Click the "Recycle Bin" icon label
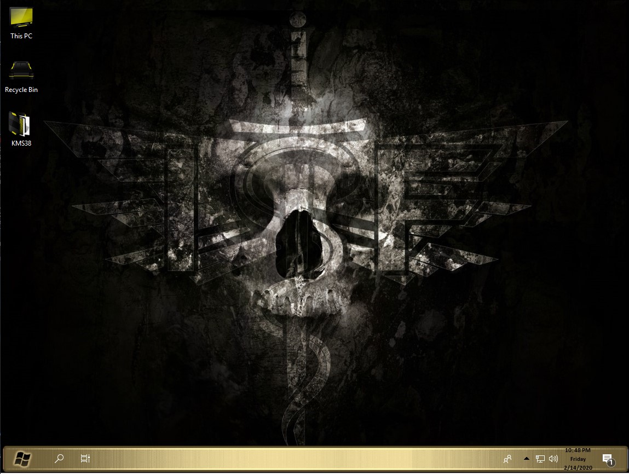 click(x=21, y=89)
